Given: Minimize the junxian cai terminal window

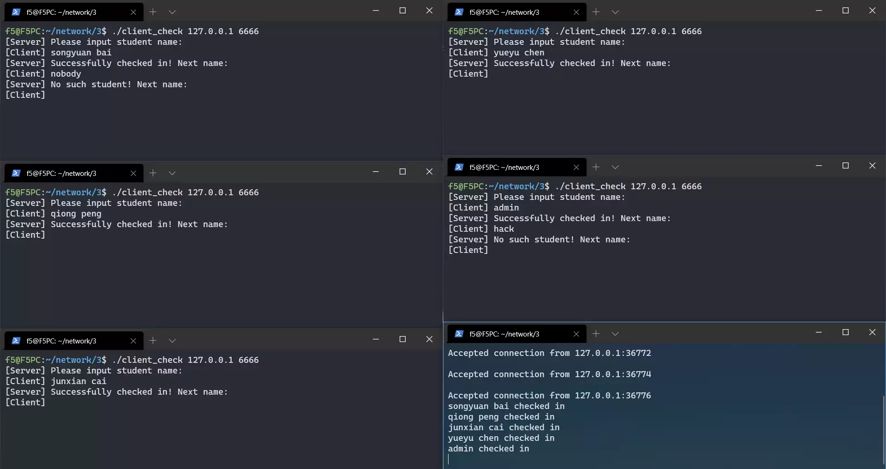Looking at the screenshot, I should pyautogui.click(x=376, y=339).
